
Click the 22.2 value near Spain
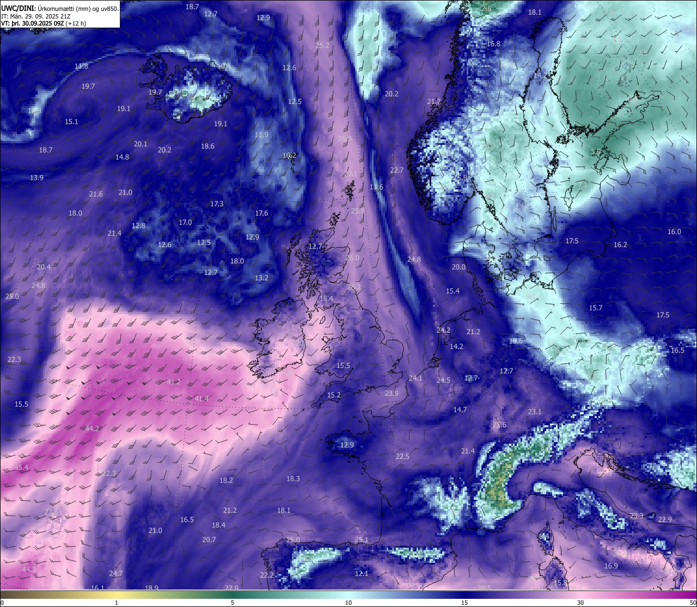pyautogui.click(x=267, y=575)
